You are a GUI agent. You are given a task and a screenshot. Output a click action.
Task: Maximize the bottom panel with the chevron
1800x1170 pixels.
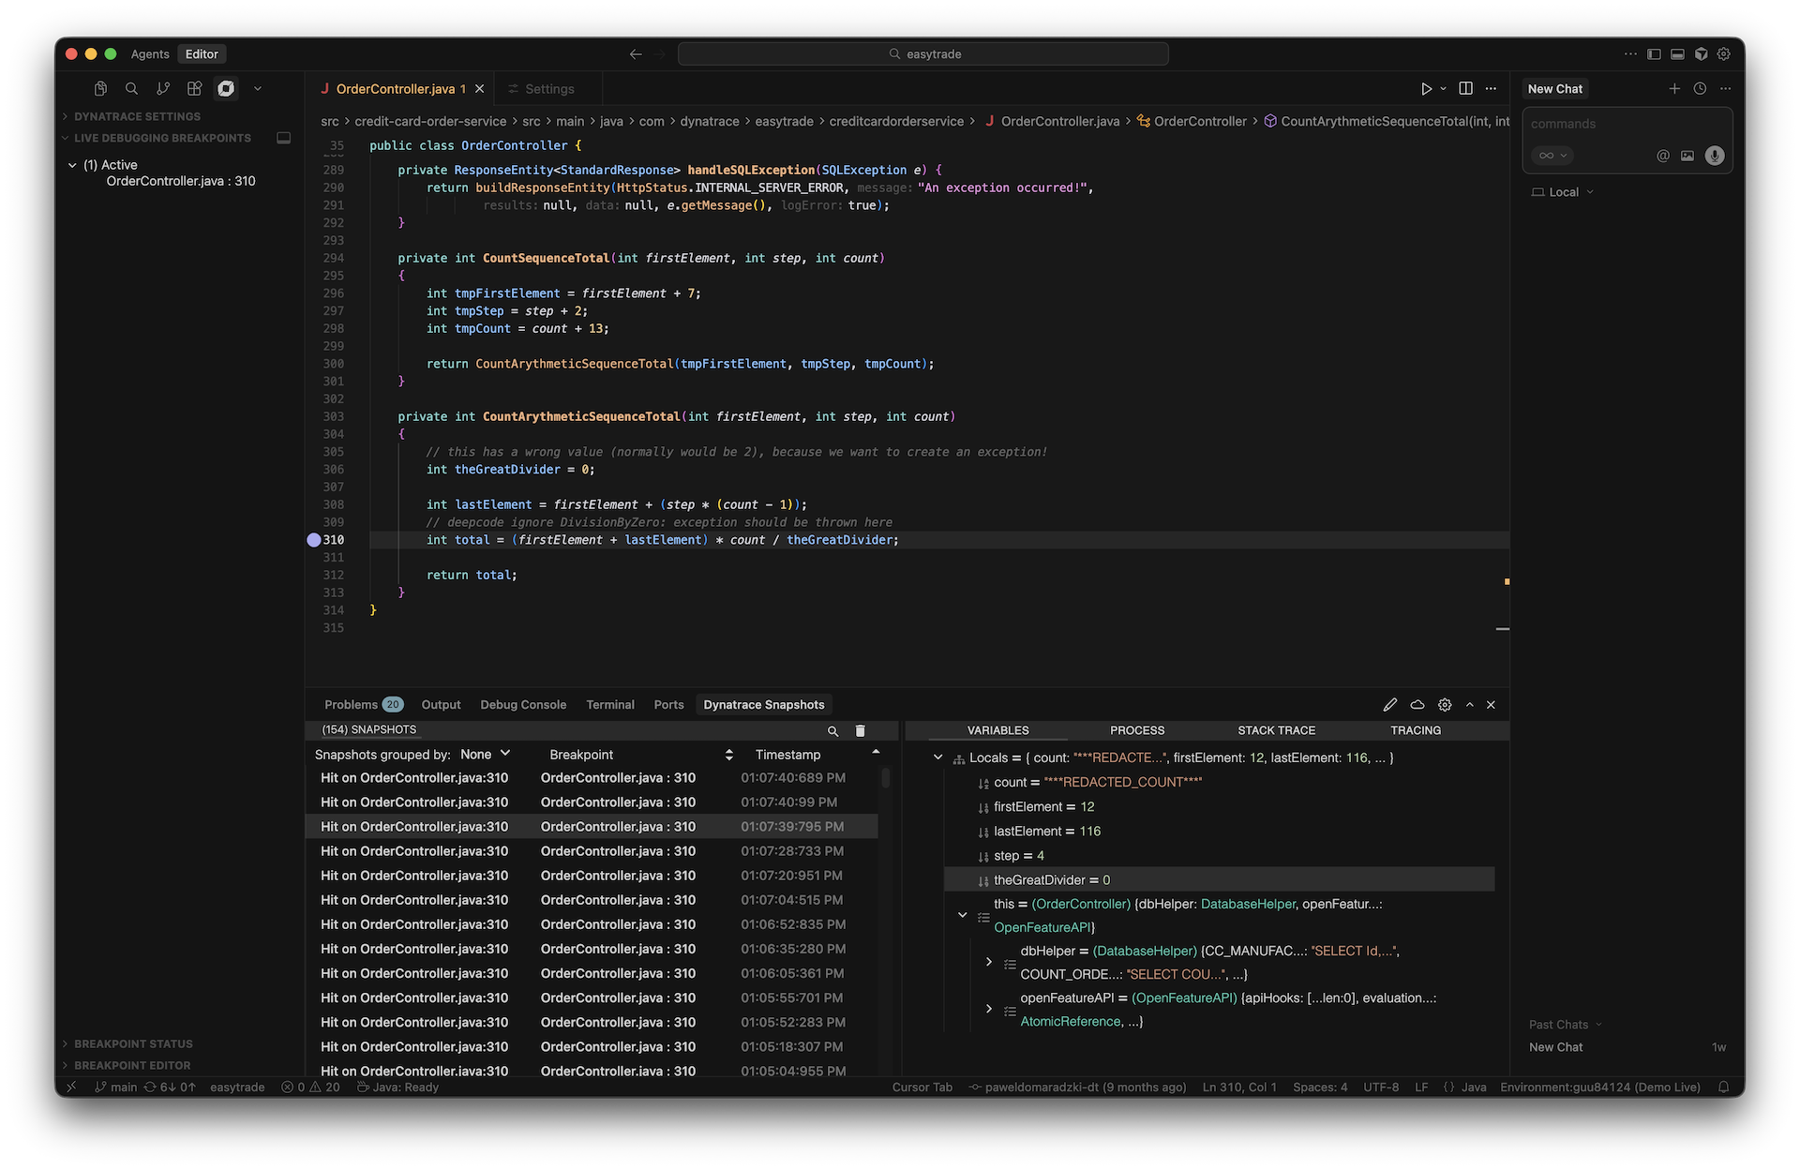[x=1470, y=704]
